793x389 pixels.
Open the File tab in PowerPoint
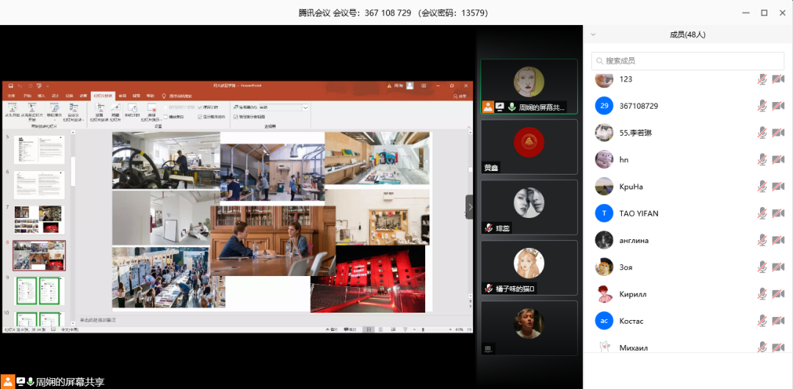point(11,95)
